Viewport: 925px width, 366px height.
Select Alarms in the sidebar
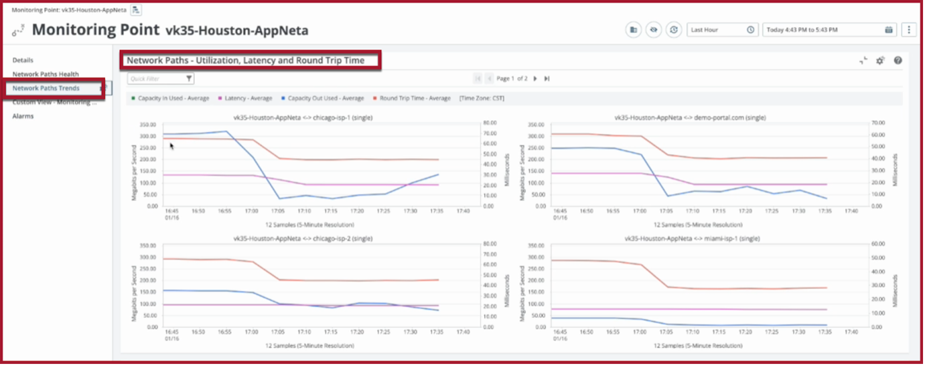pos(23,116)
